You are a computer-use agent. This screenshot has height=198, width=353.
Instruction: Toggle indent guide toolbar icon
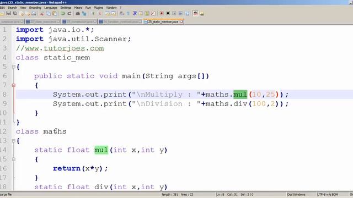coord(135,13)
